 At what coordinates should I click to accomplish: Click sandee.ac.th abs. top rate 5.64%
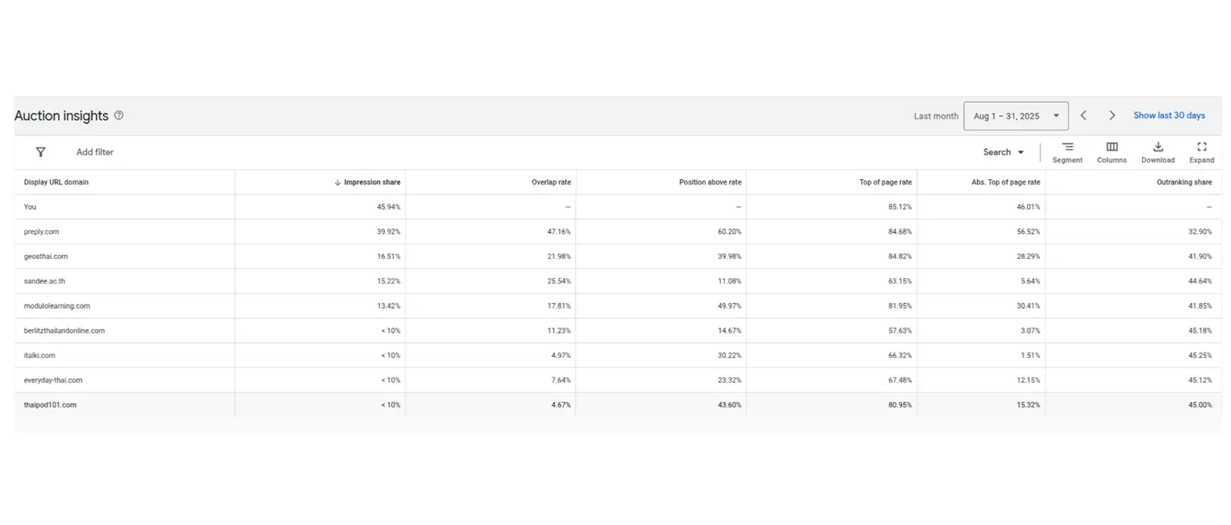pos(1030,281)
